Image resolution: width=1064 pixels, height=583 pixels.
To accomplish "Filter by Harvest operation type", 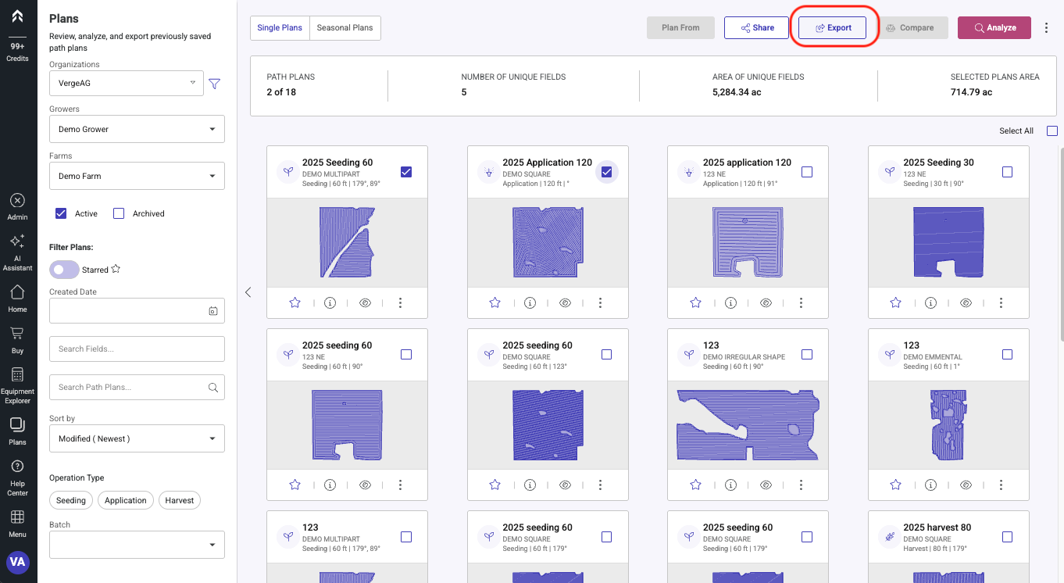I will [x=179, y=500].
